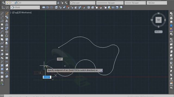Viewport: 174px width, 97px height.
Task: Click W on the ViewCube compass
Action: point(152,20)
